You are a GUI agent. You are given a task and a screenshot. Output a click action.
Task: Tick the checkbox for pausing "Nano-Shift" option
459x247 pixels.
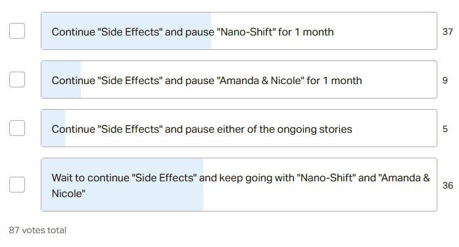pyautogui.click(x=17, y=31)
